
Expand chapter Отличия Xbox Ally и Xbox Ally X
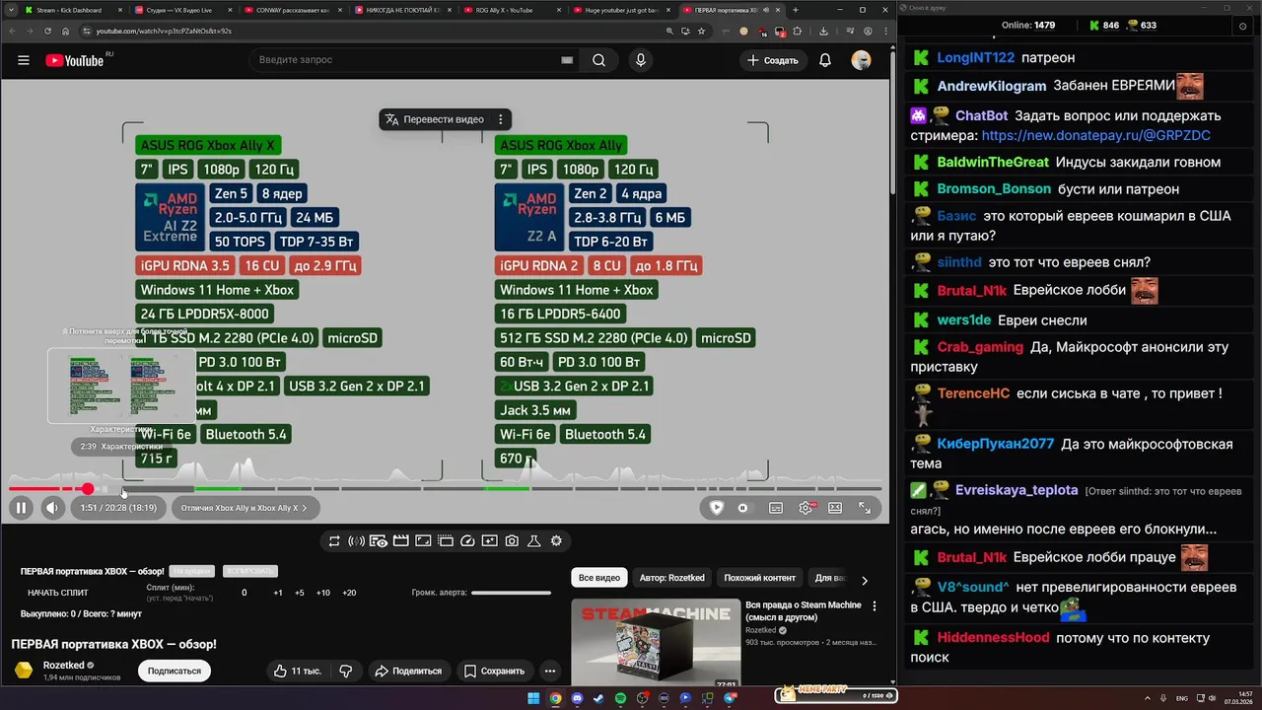[x=244, y=508]
